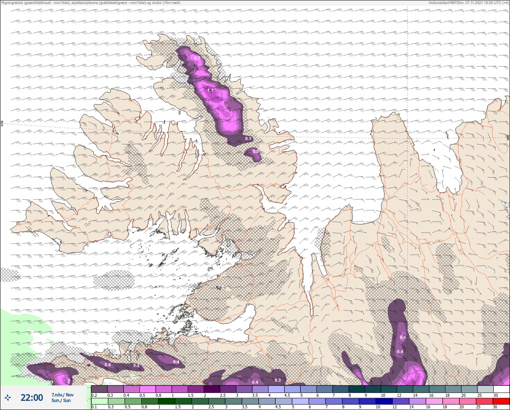Click the '0.1' label under the lower legend

click(94, 407)
